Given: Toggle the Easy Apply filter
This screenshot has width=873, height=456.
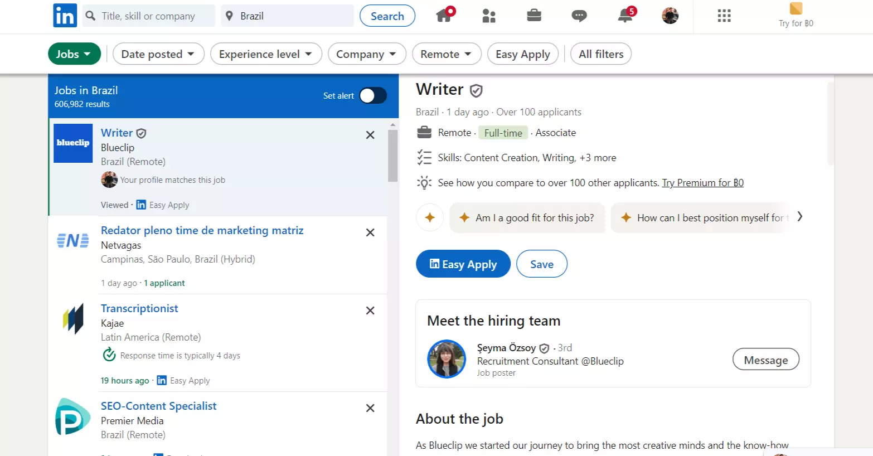Looking at the screenshot, I should tap(523, 54).
